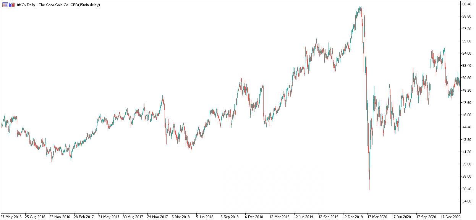Click the March 2020 crash low candle

[369, 180]
